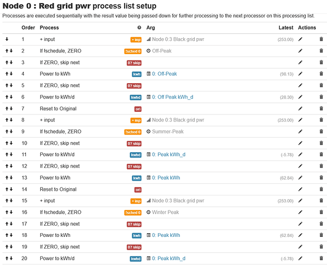
Task: Click the help icon in table header
Action: tap(139, 28)
